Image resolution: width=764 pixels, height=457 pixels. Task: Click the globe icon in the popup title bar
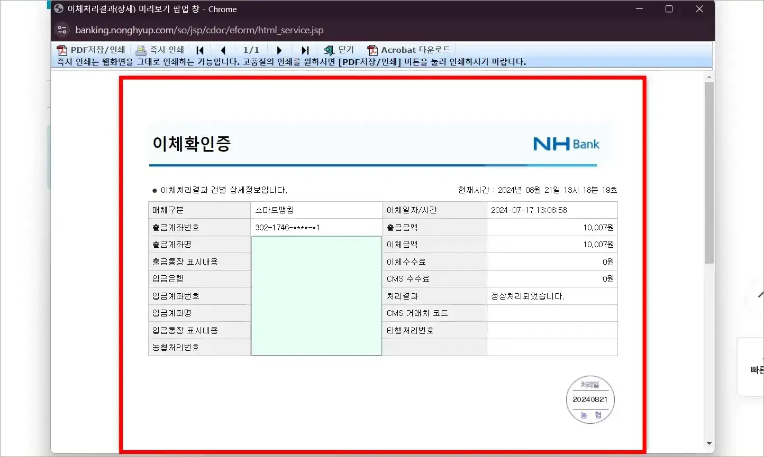click(x=58, y=8)
